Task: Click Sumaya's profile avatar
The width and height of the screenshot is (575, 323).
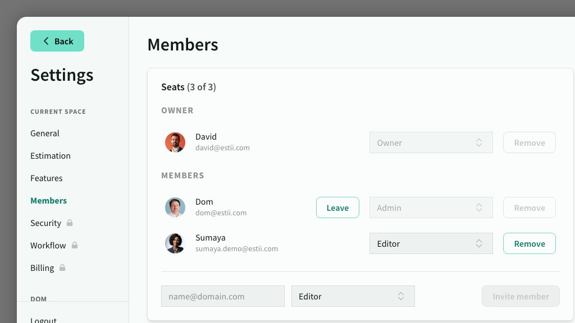Action: 175,243
